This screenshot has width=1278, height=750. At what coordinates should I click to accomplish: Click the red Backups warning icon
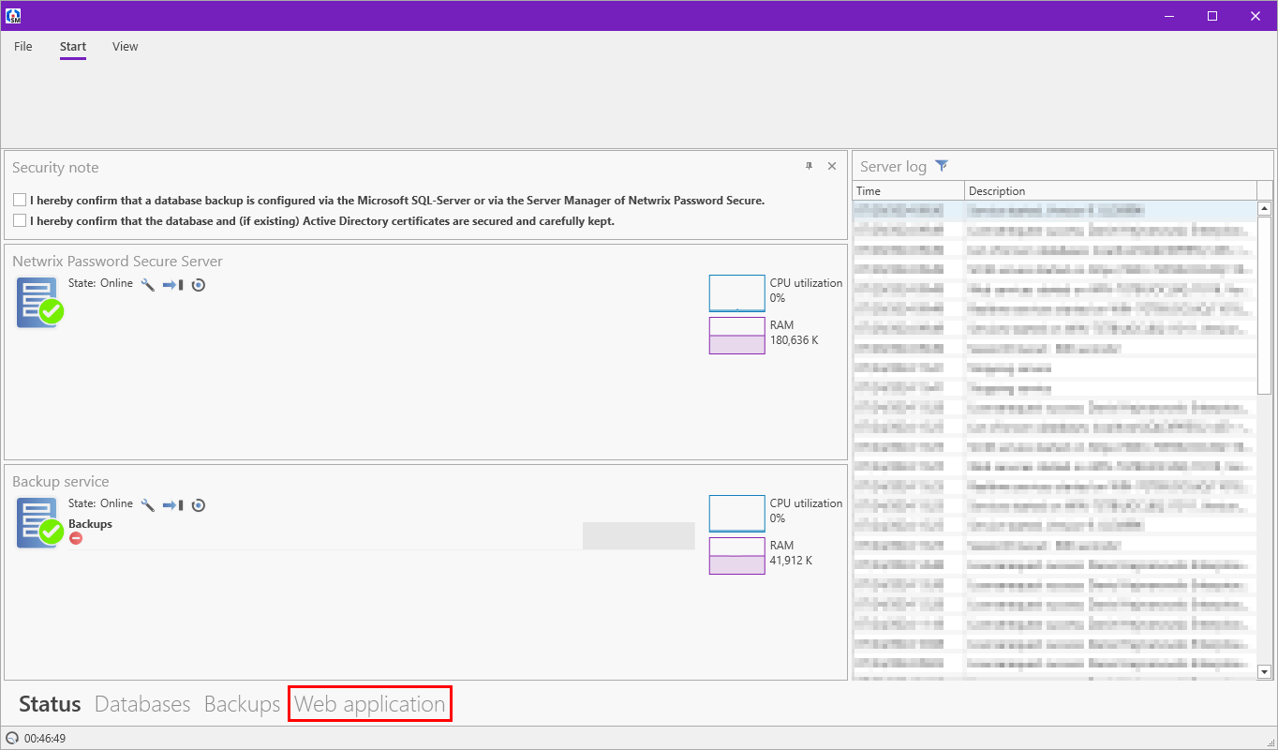[x=76, y=538]
